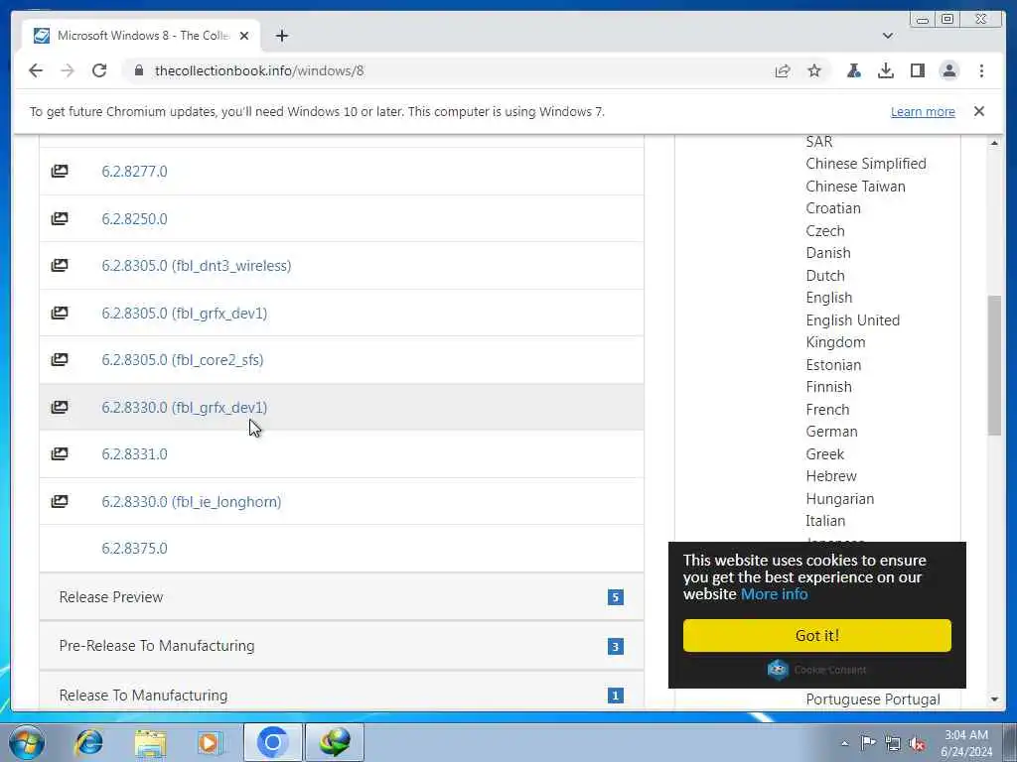Open the profile avatar menu
The width and height of the screenshot is (1017, 762).
tap(948, 70)
